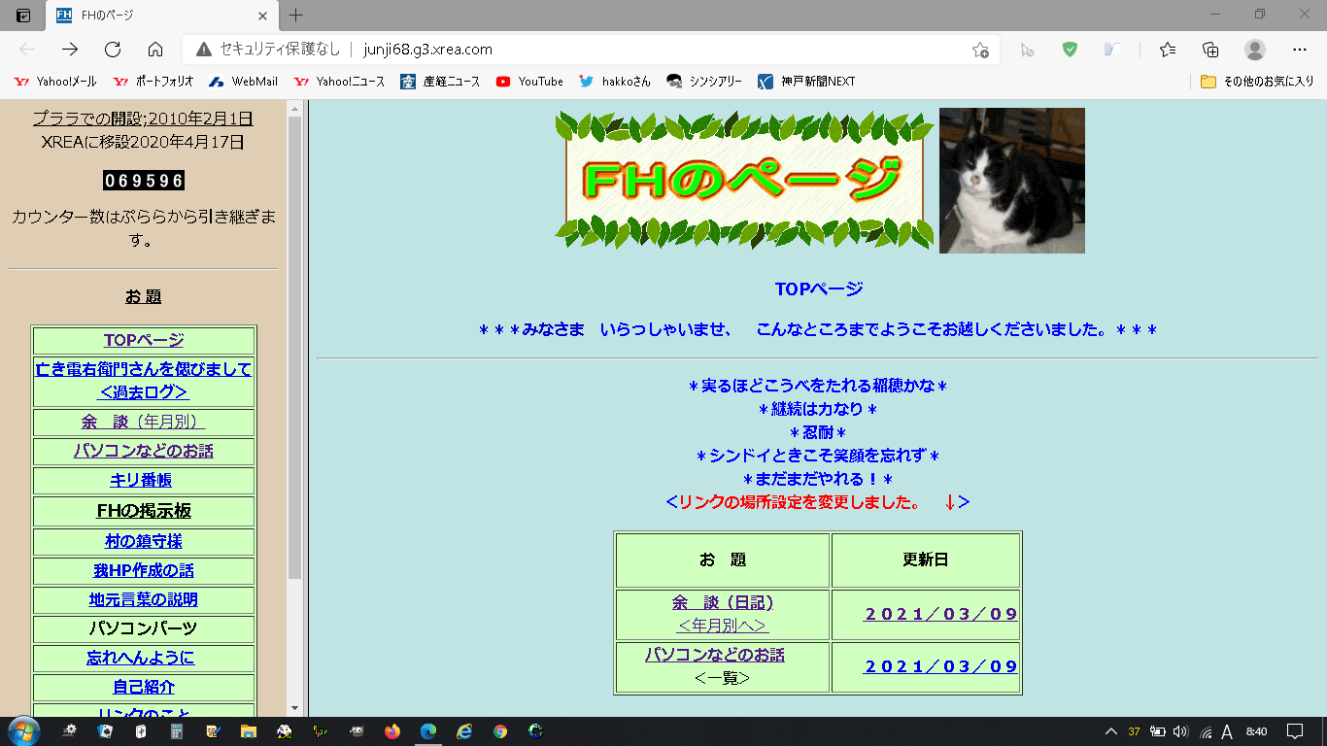Open sidebar 余 談（年月別）link
The height and width of the screenshot is (746, 1327).
point(144,422)
